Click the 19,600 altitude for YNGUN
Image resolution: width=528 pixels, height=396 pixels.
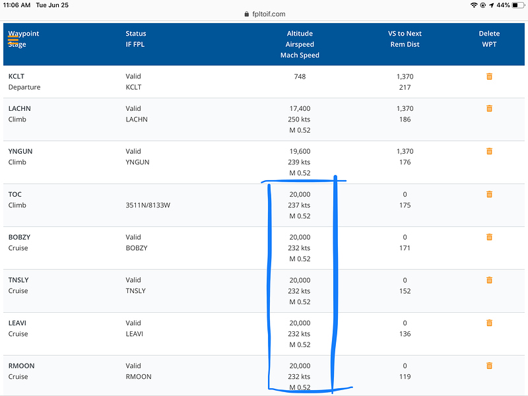[300, 151]
